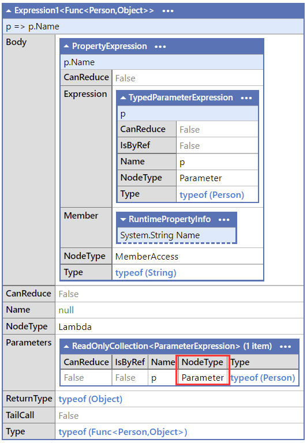Image resolution: width=307 pixels, height=443 pixels.
Task: Collapse the PropertyExpression node
Action: (66, 46)
